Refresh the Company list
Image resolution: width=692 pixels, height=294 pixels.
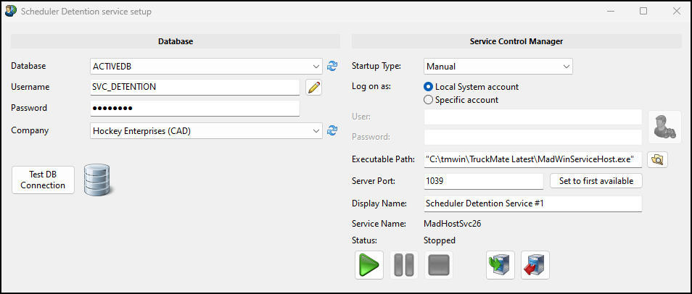coord(332,131)
